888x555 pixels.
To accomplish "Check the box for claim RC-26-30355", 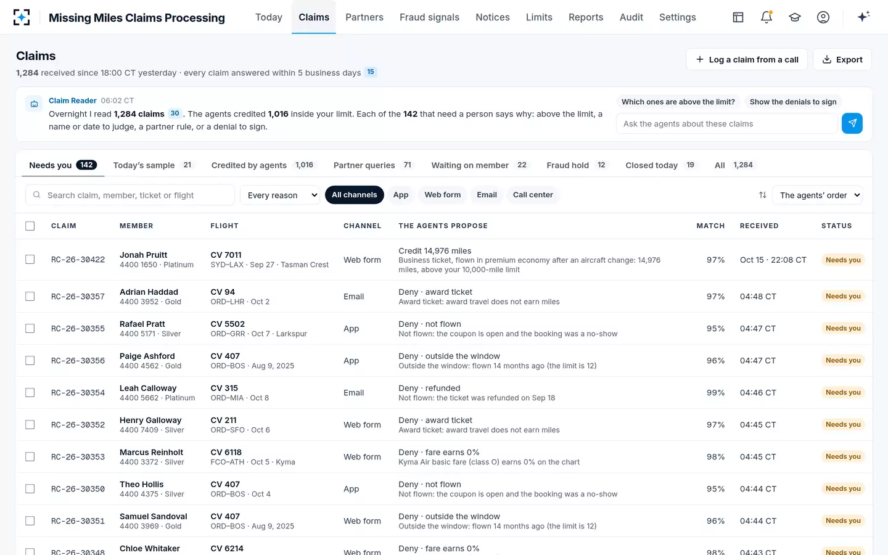I will 30,329.
